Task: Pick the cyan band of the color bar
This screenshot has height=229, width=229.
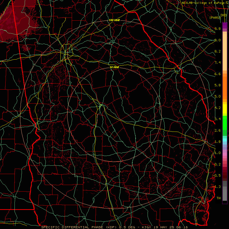Action: [x=225, y=140]
